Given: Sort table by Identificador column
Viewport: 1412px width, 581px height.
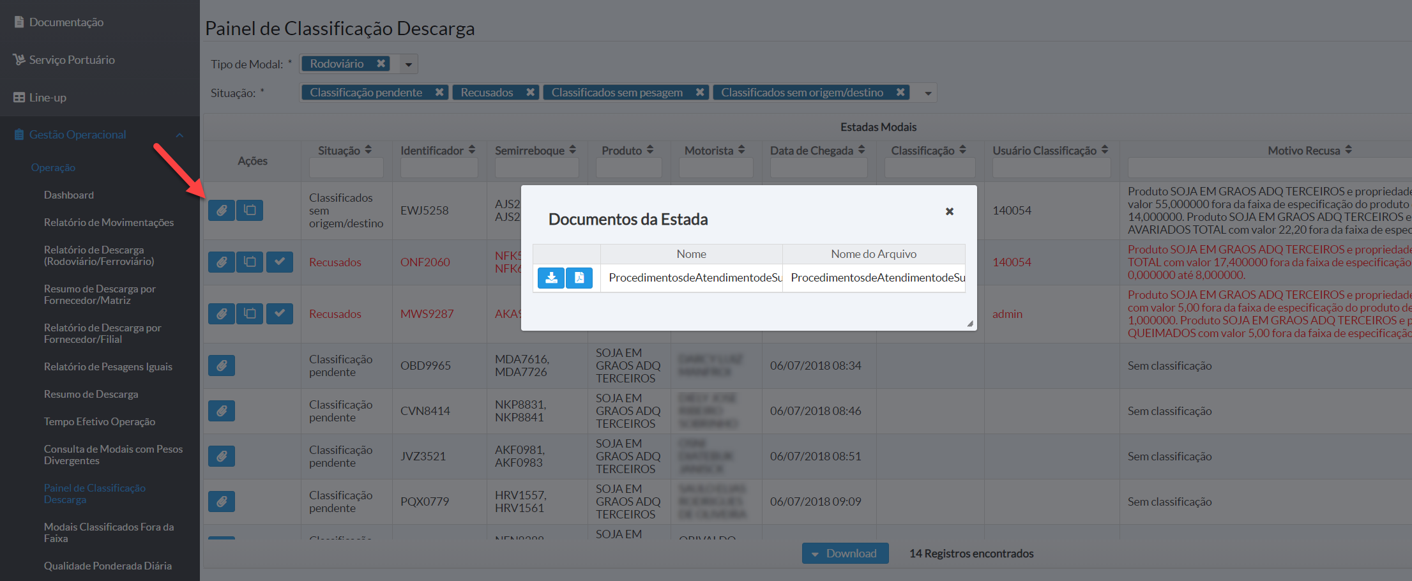Looking at the screenshot, I should point(472,150).
